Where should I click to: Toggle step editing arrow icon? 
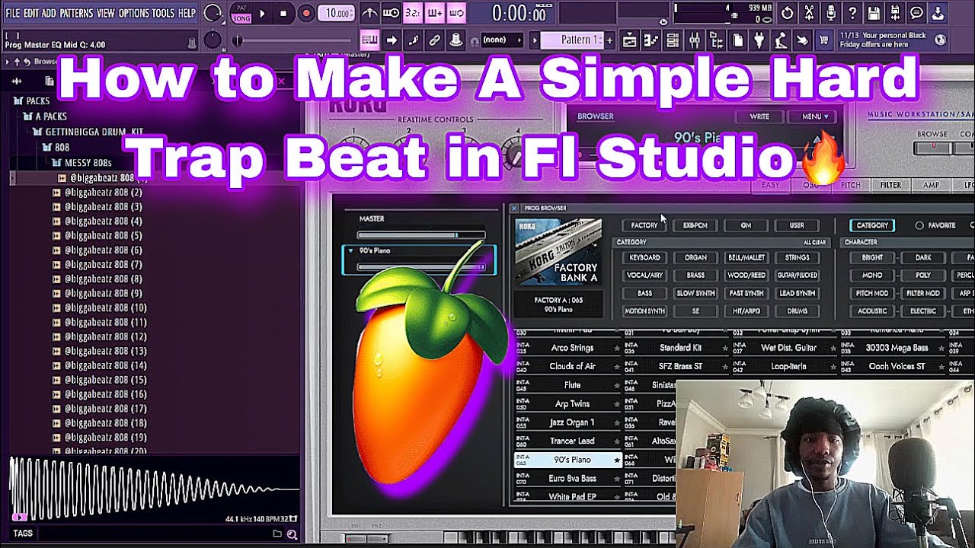pos(392,40)
